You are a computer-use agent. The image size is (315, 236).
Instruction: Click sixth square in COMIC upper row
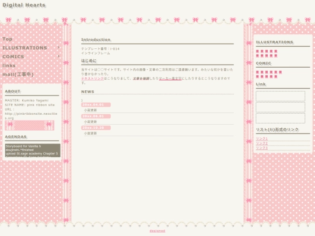point(281,72)
